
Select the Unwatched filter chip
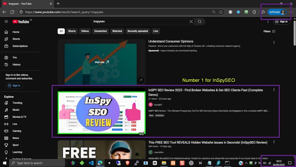[x=100, y=31]
